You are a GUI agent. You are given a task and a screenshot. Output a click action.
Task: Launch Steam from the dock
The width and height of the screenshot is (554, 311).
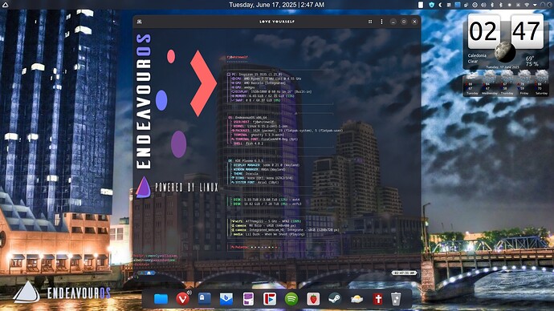tap(335, 299)
